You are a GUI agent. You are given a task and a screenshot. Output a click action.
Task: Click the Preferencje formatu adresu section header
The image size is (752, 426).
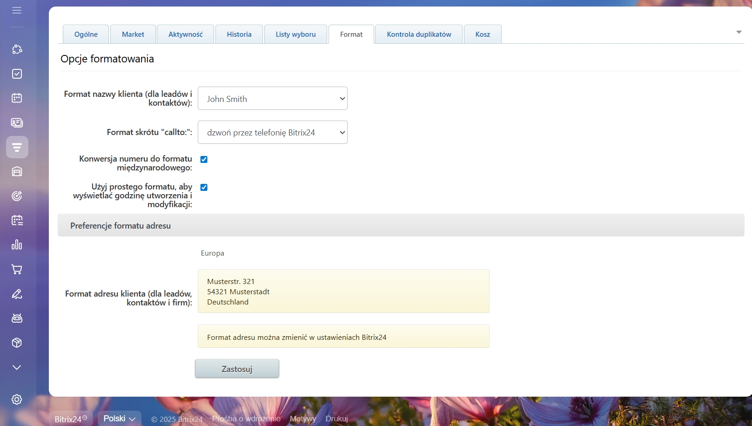121,226
